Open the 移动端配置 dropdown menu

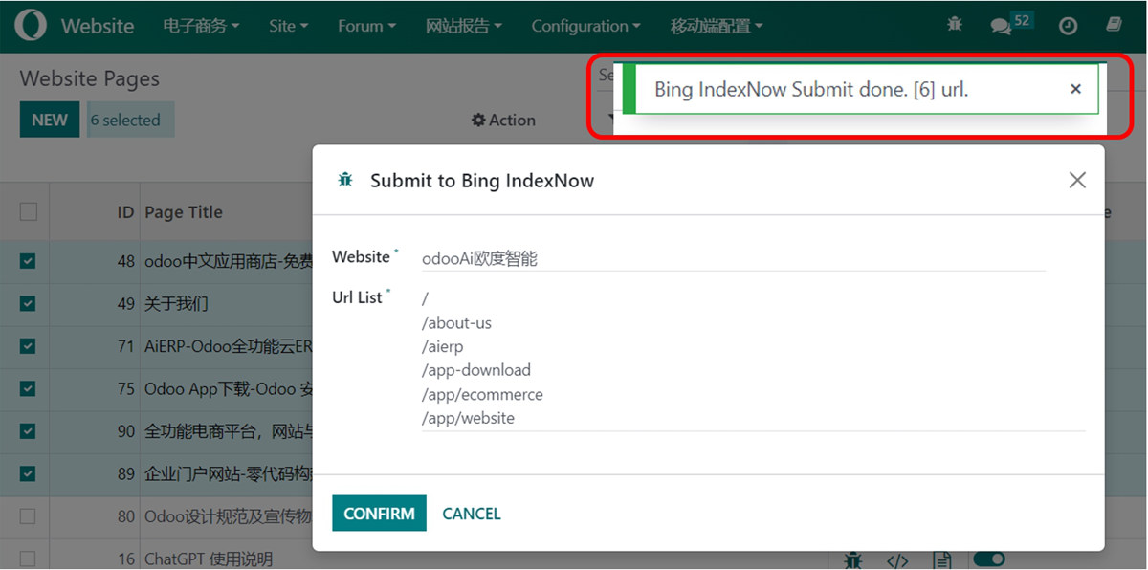tap(717, 26)
